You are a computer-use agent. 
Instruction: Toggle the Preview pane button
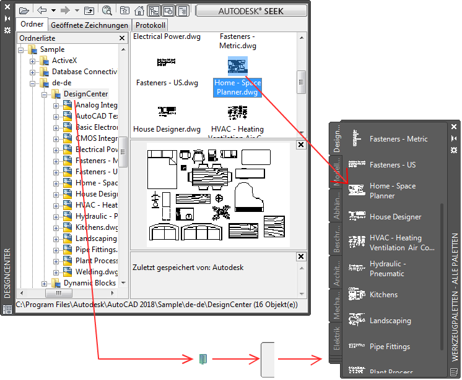(168, 11)
